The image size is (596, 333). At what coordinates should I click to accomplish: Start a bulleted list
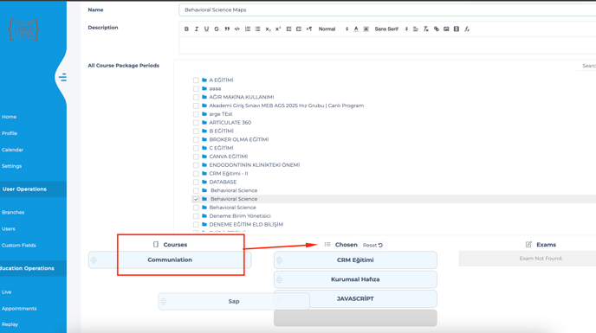257,29
